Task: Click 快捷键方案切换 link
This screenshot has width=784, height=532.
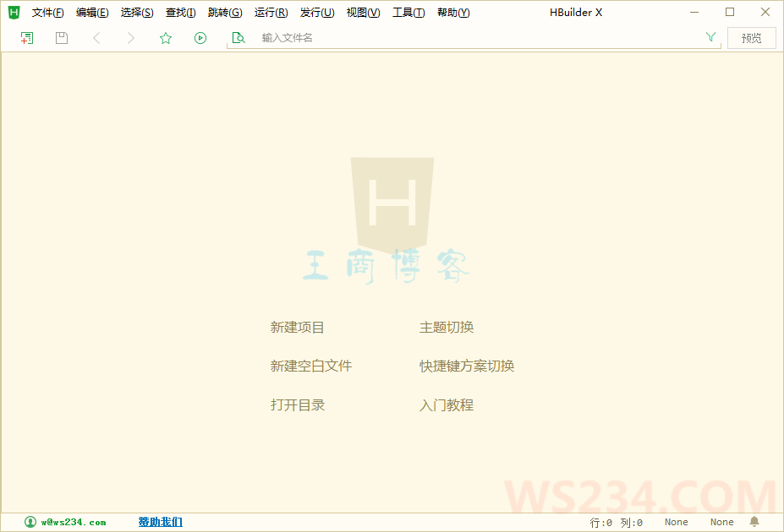Action: pos(467,366)
